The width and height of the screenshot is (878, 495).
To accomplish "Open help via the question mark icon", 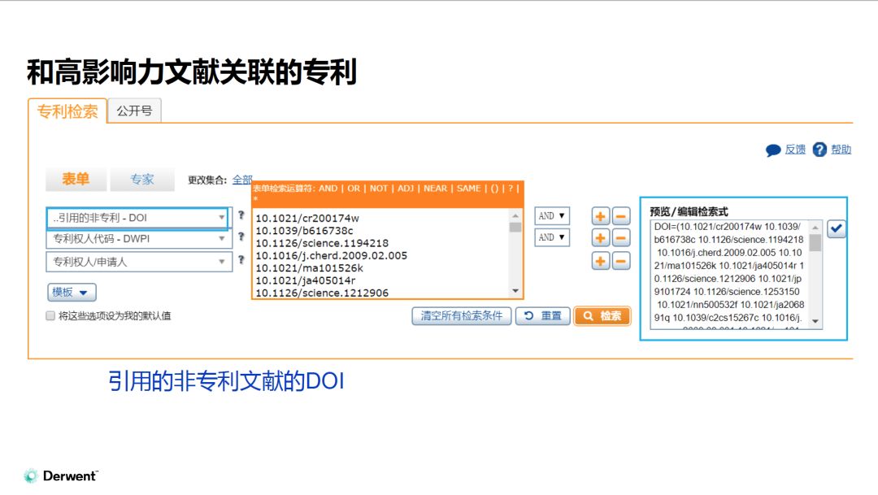I will [819, 150].
